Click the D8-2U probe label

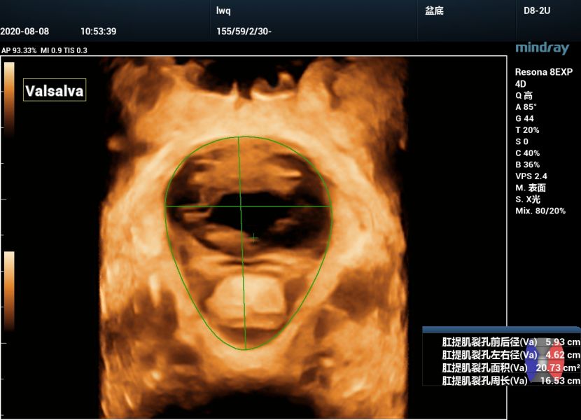[536, 11]
